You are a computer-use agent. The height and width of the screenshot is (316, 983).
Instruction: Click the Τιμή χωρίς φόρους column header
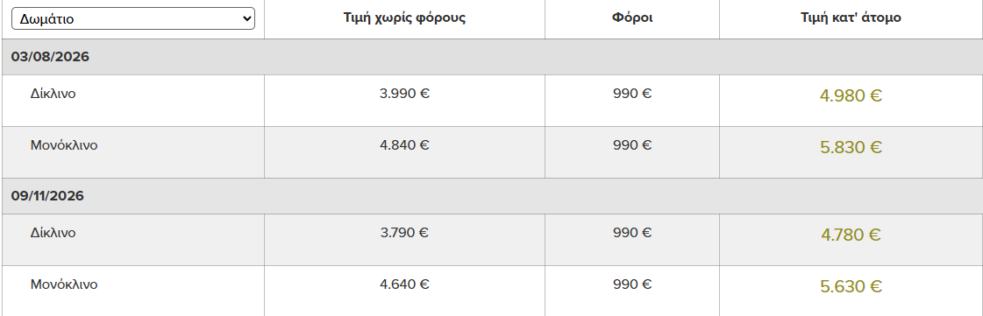pos(404,18)
